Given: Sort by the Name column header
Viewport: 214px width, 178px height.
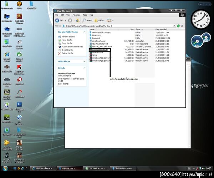Looking at the screenshot, I should tap(104, 29).
